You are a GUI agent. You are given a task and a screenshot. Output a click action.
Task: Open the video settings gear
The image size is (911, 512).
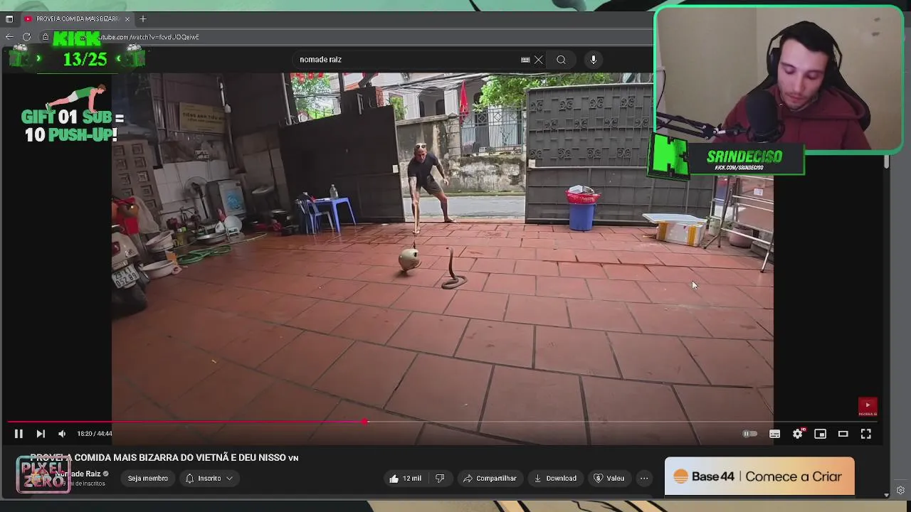click(x=798, y=434)
